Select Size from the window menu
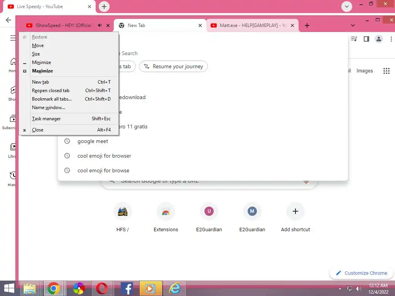The image size is (395, 296). pyautogui.click(x=69, y=54)
